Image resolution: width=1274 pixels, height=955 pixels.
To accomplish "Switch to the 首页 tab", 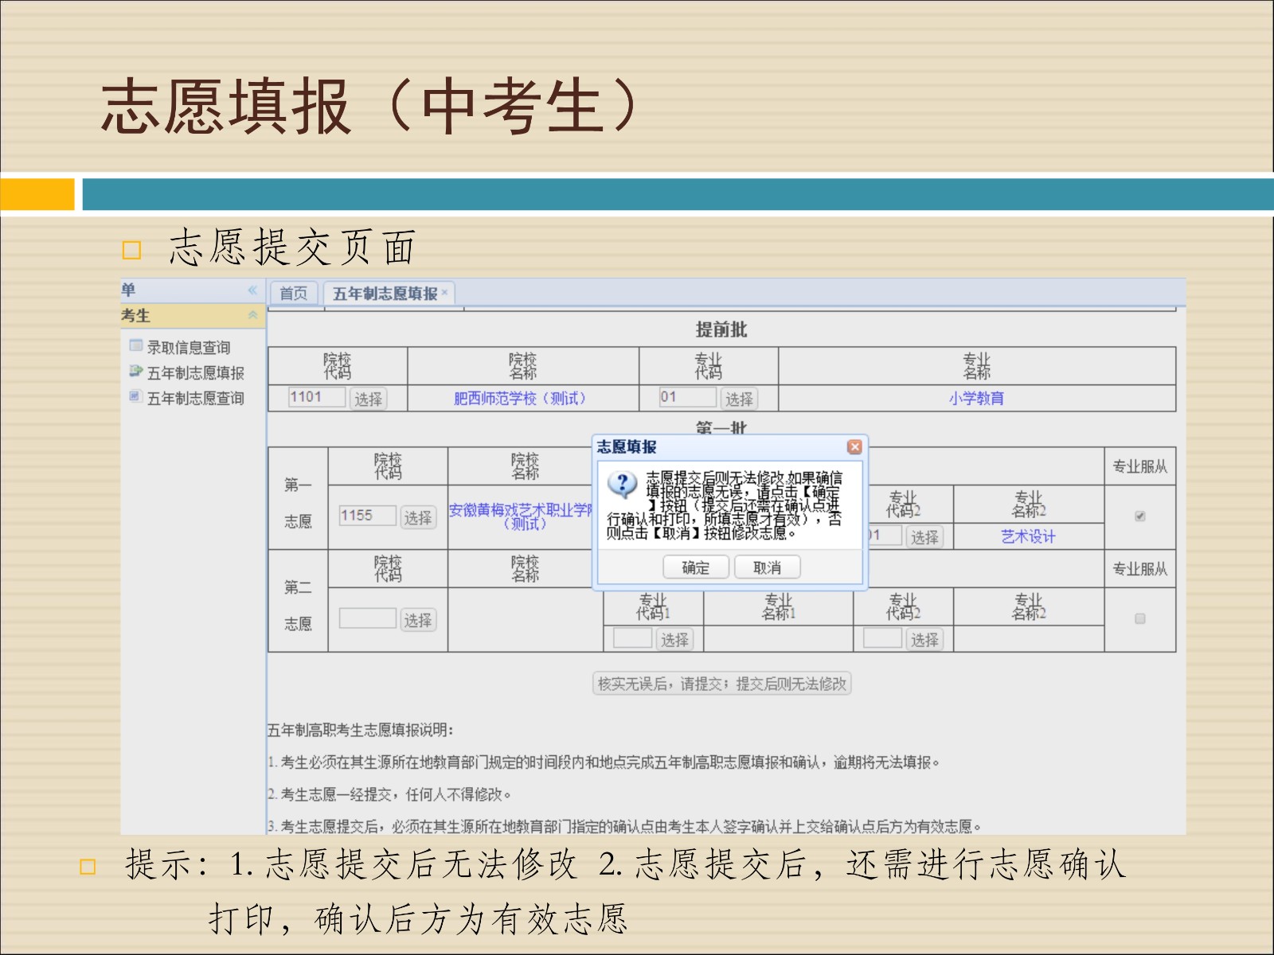I will 294,294.
